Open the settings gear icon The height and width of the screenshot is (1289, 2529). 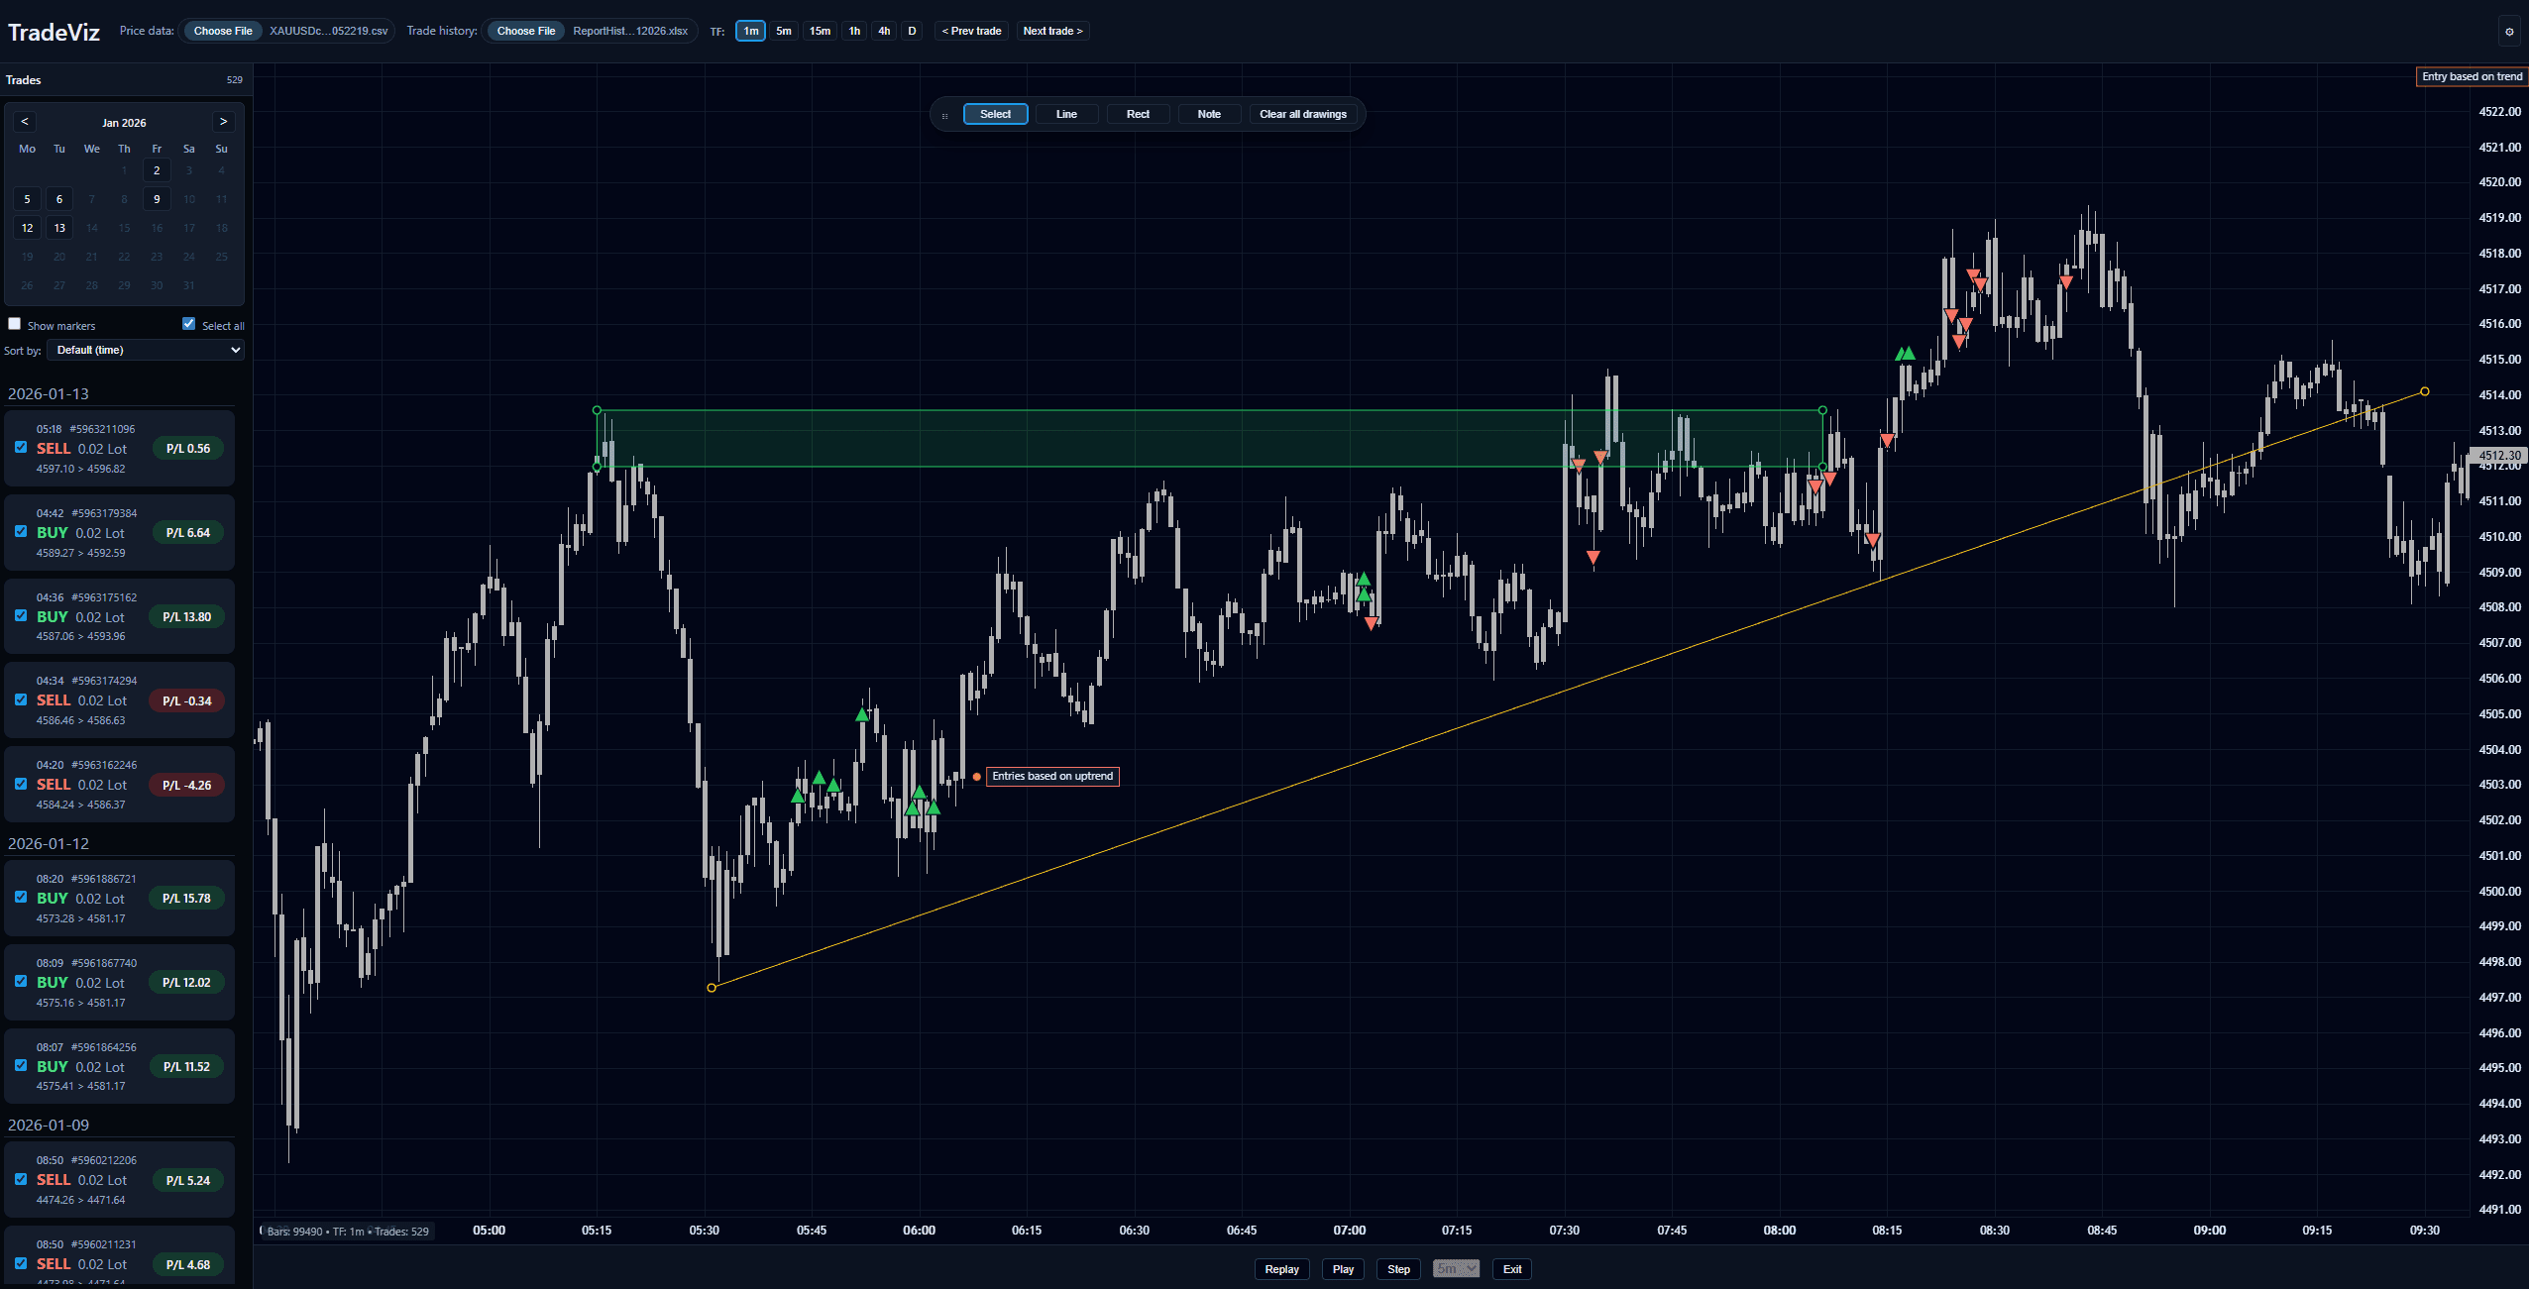2509,32
